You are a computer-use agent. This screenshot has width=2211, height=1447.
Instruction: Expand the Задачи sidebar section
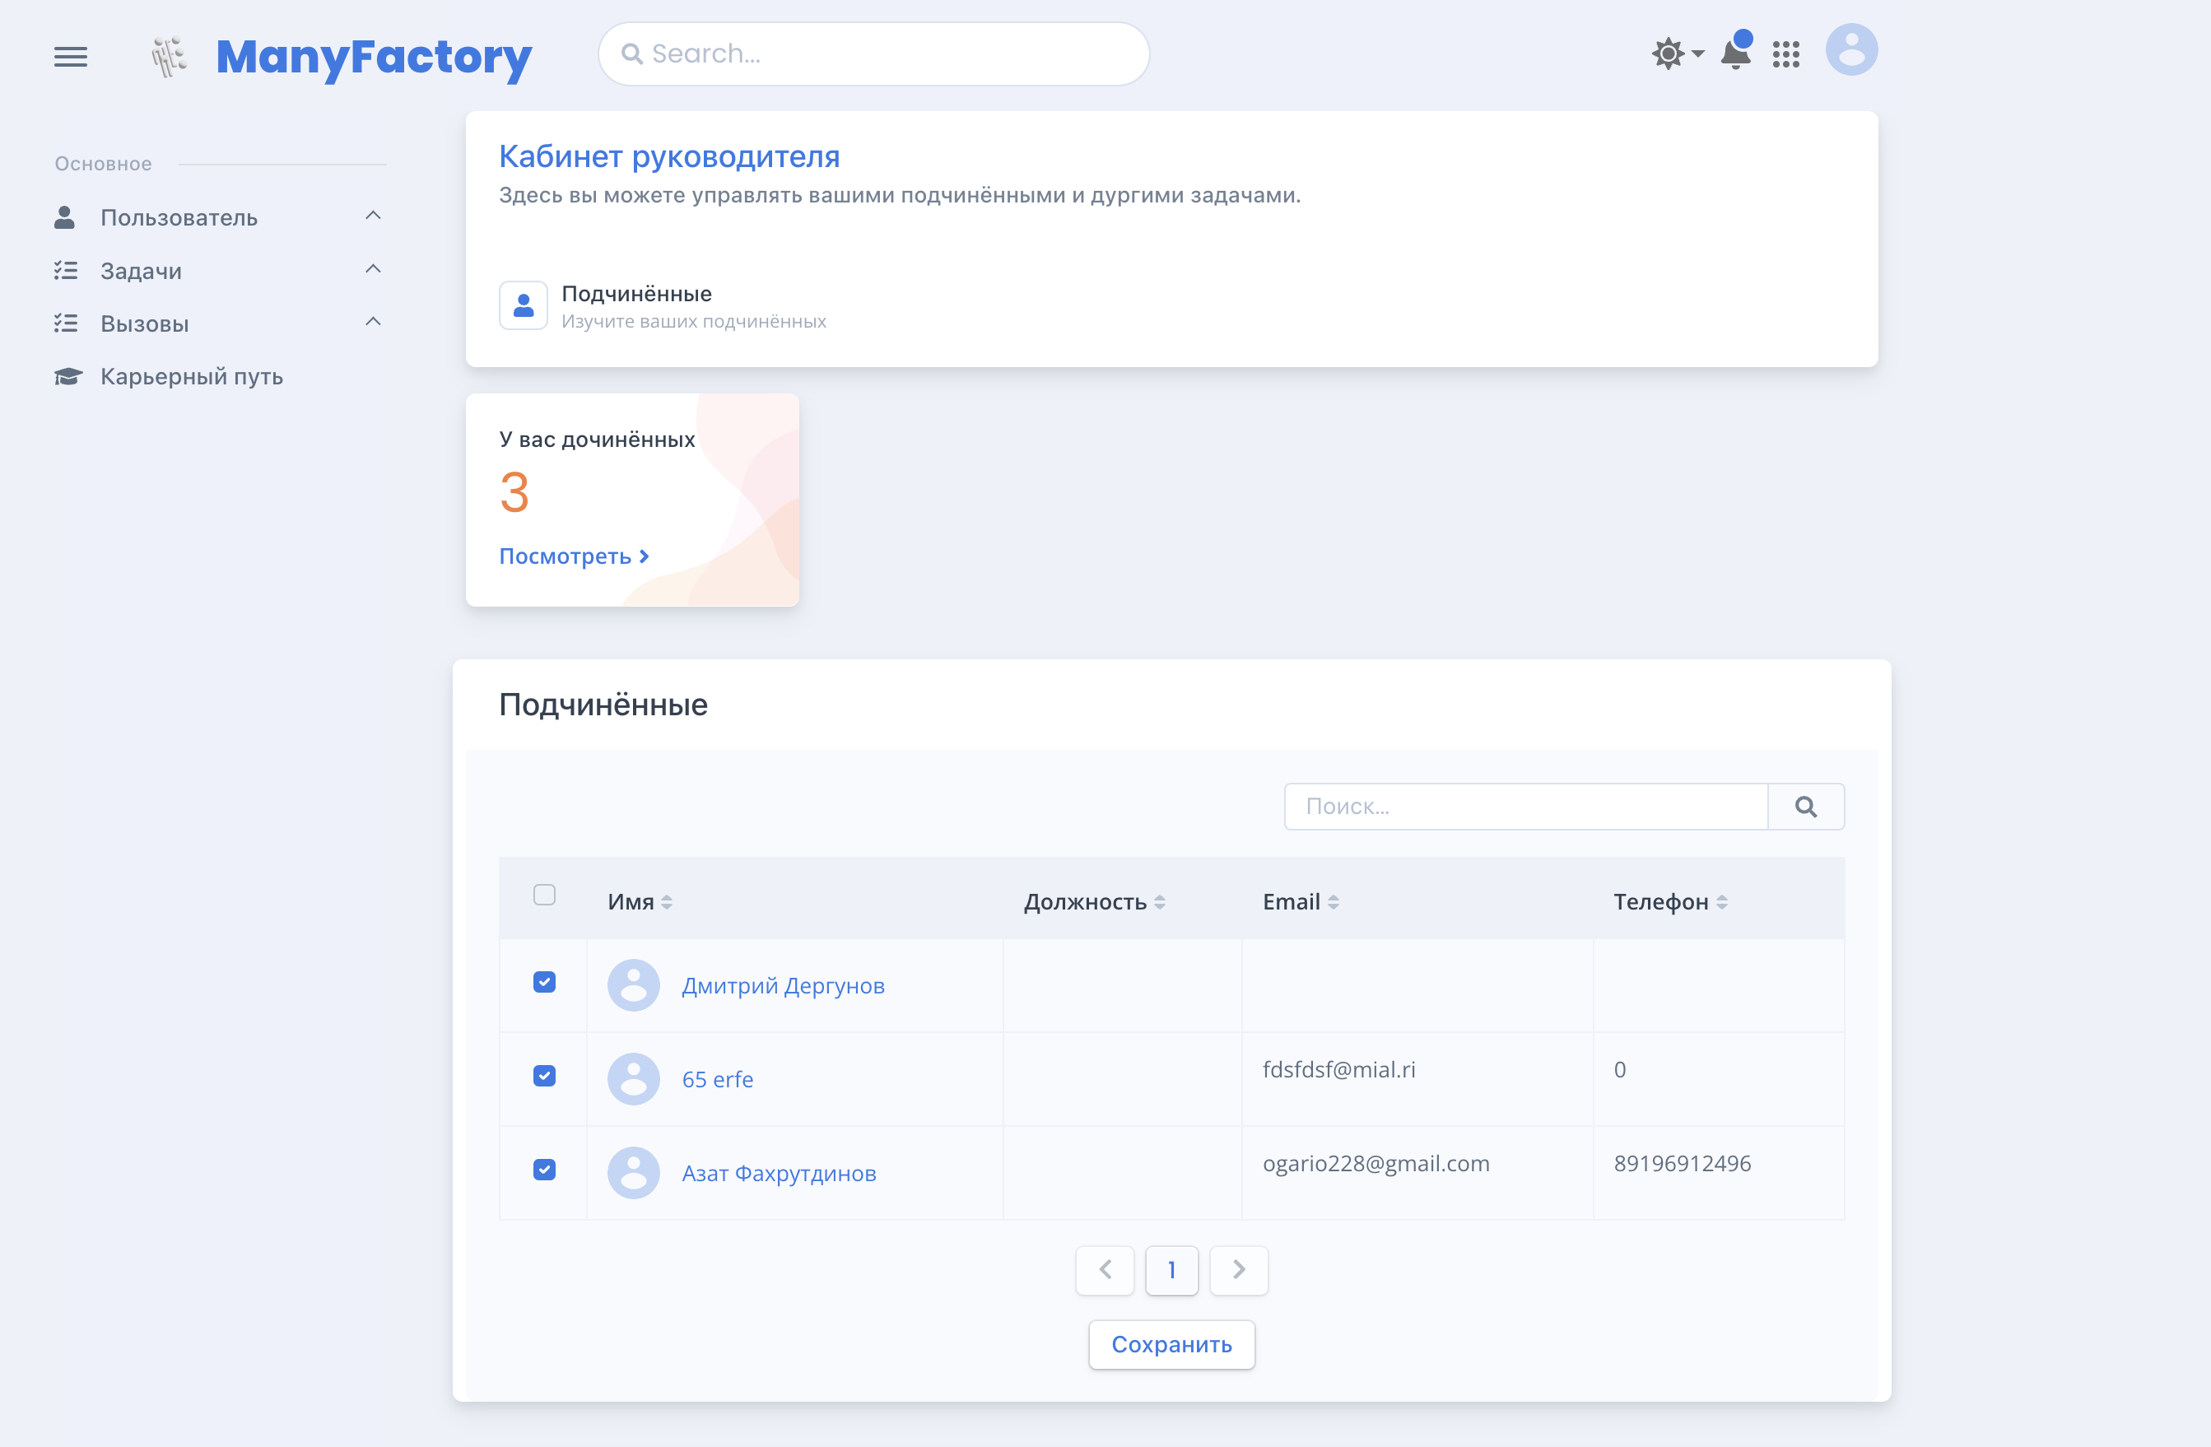point(142,270)
